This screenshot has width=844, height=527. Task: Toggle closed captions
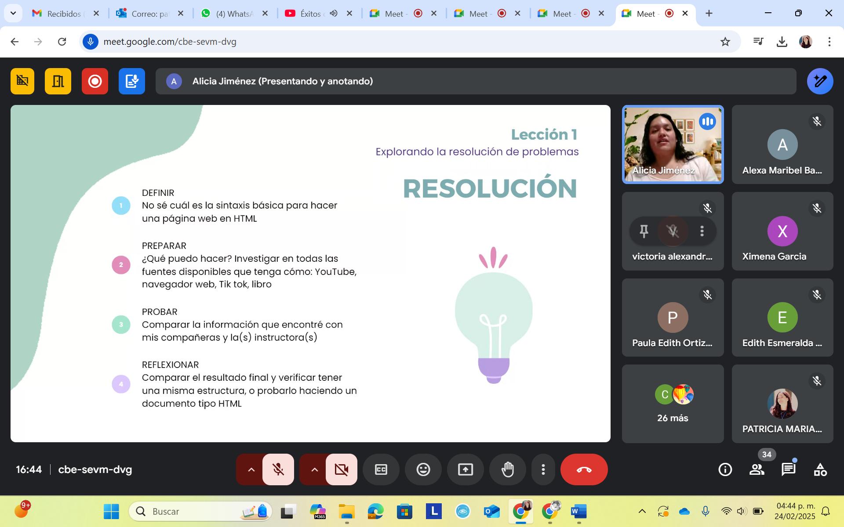[x=381, y=469]
